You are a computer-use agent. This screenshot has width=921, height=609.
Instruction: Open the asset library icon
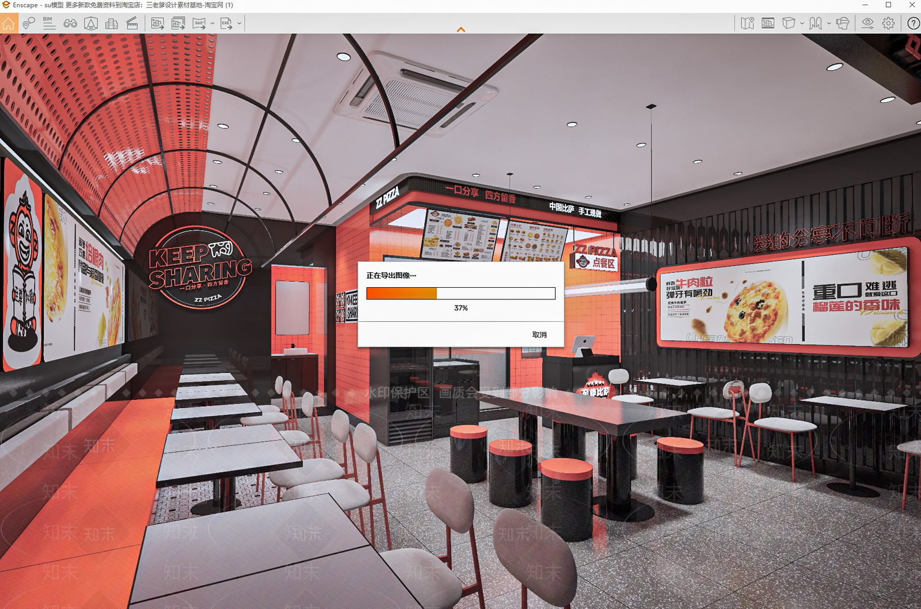pyautogui.click(x=768, y=24)
